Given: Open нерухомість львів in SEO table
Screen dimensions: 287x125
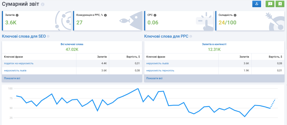Looking at the screenshot, I should point(15,71).
